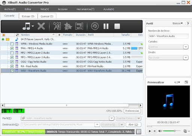Image resolution: width=192 pixels, height=136 pixels.
Task: Click the yellow folder icon in group row
Action: point(7,39)
